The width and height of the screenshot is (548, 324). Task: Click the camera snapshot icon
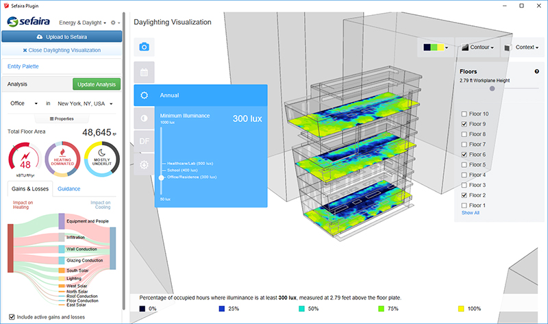[145, 47]
